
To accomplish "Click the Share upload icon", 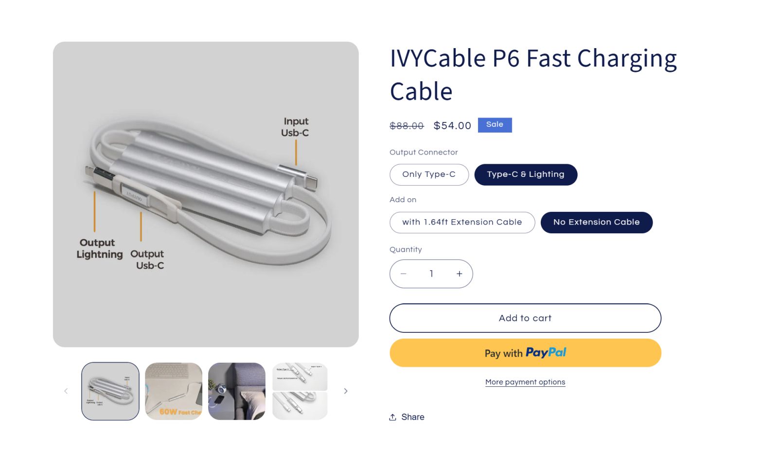I will (x=393, y=417).
